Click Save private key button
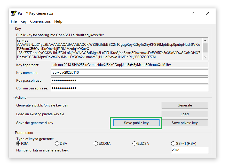This screenshot has height=168, width=230. (x=185, y=123)
